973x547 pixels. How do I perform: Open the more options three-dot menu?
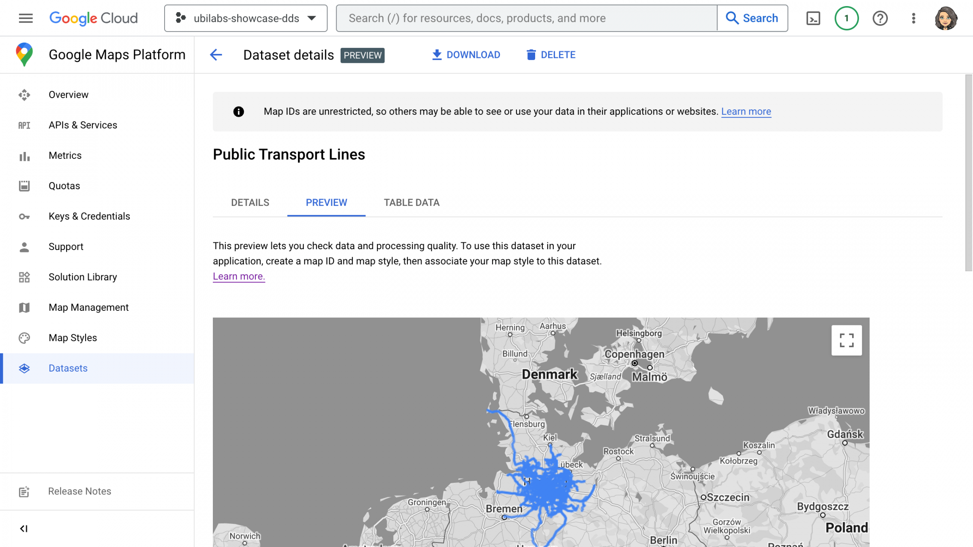pos(913,18)
